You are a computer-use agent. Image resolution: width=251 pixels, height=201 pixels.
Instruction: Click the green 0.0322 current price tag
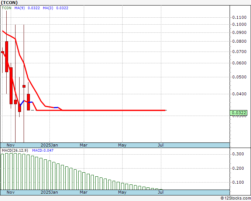pyautogui.click(x=238, y=113)
